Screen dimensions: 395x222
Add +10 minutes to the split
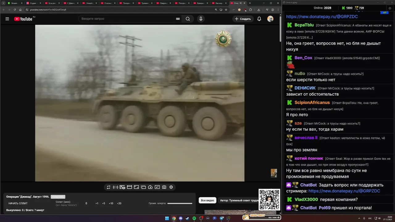(x=111, y=203)
